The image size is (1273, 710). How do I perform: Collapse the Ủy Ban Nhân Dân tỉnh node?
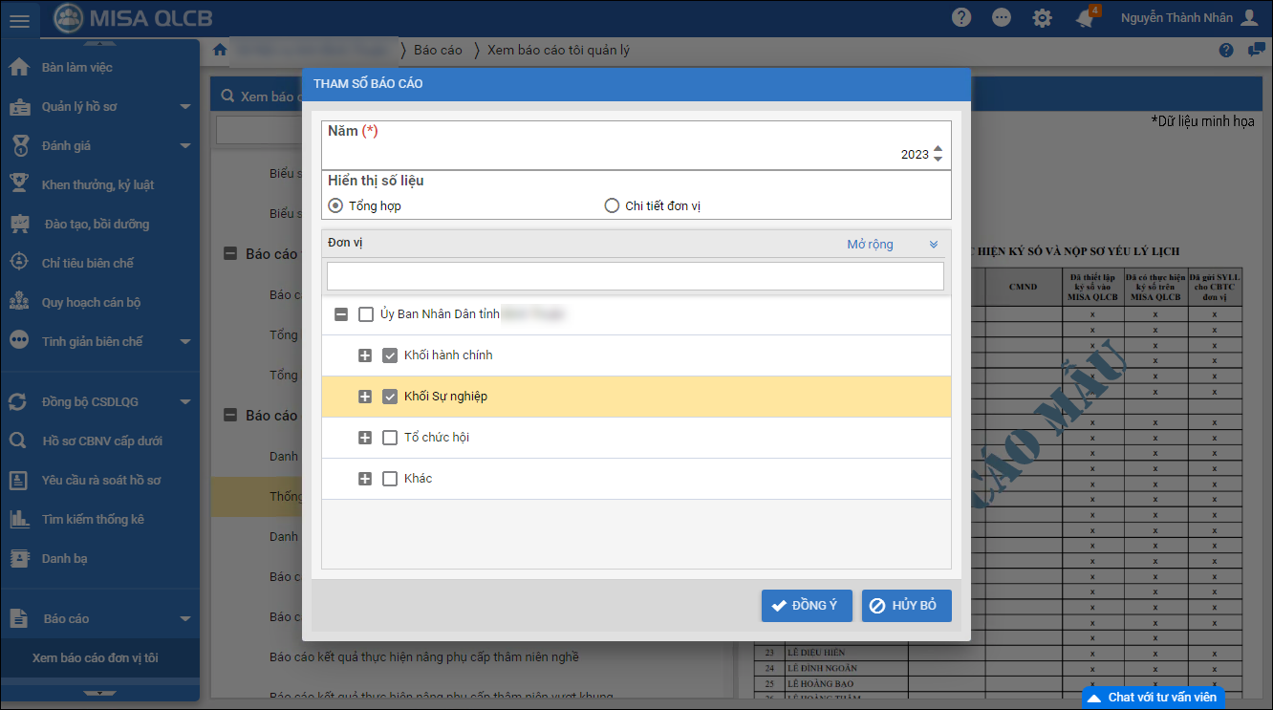click(340, 314)
